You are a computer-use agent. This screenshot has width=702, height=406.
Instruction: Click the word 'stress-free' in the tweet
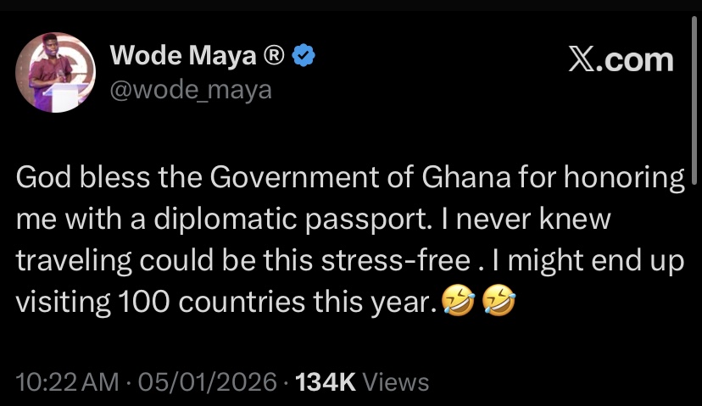(x=392, y=259)
